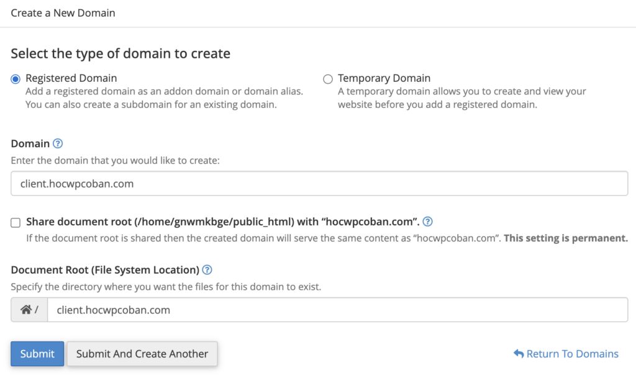The height and width of the screenshot is (391, 636).
Task: Click the "Create a New Domain" header
Action: (x=63, y=12)
